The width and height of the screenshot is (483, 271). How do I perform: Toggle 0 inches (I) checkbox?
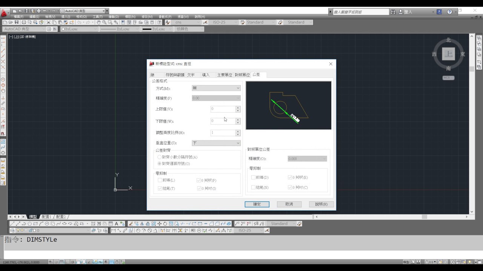(x=199, y=188)
